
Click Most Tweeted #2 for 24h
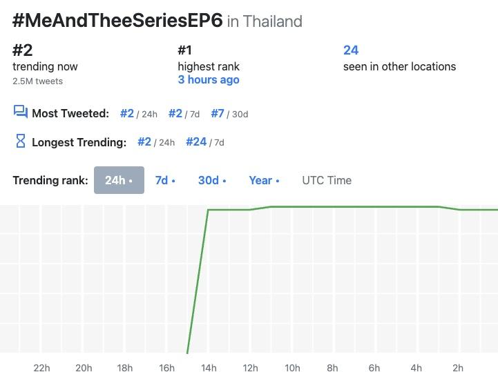point(127,113)
